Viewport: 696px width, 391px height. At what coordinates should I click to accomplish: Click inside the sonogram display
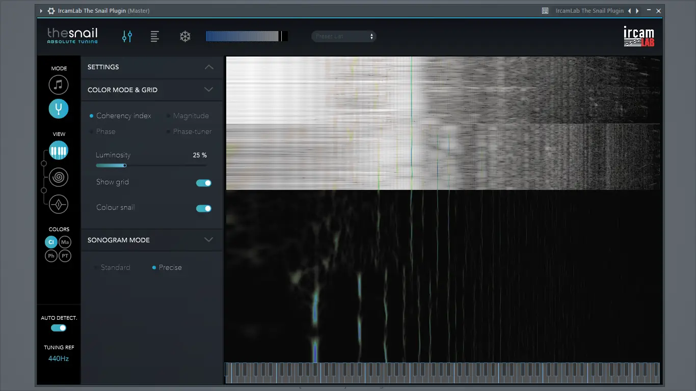(443, 209)
